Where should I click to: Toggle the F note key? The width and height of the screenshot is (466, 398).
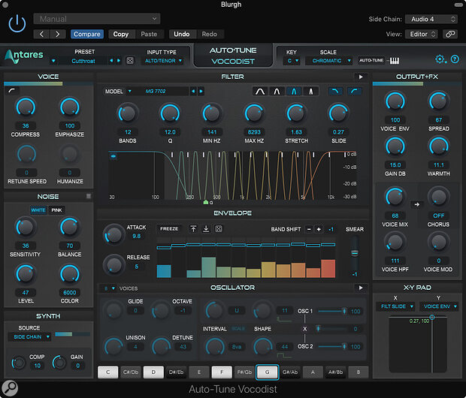pyautogui.click(x=222, y=372)
